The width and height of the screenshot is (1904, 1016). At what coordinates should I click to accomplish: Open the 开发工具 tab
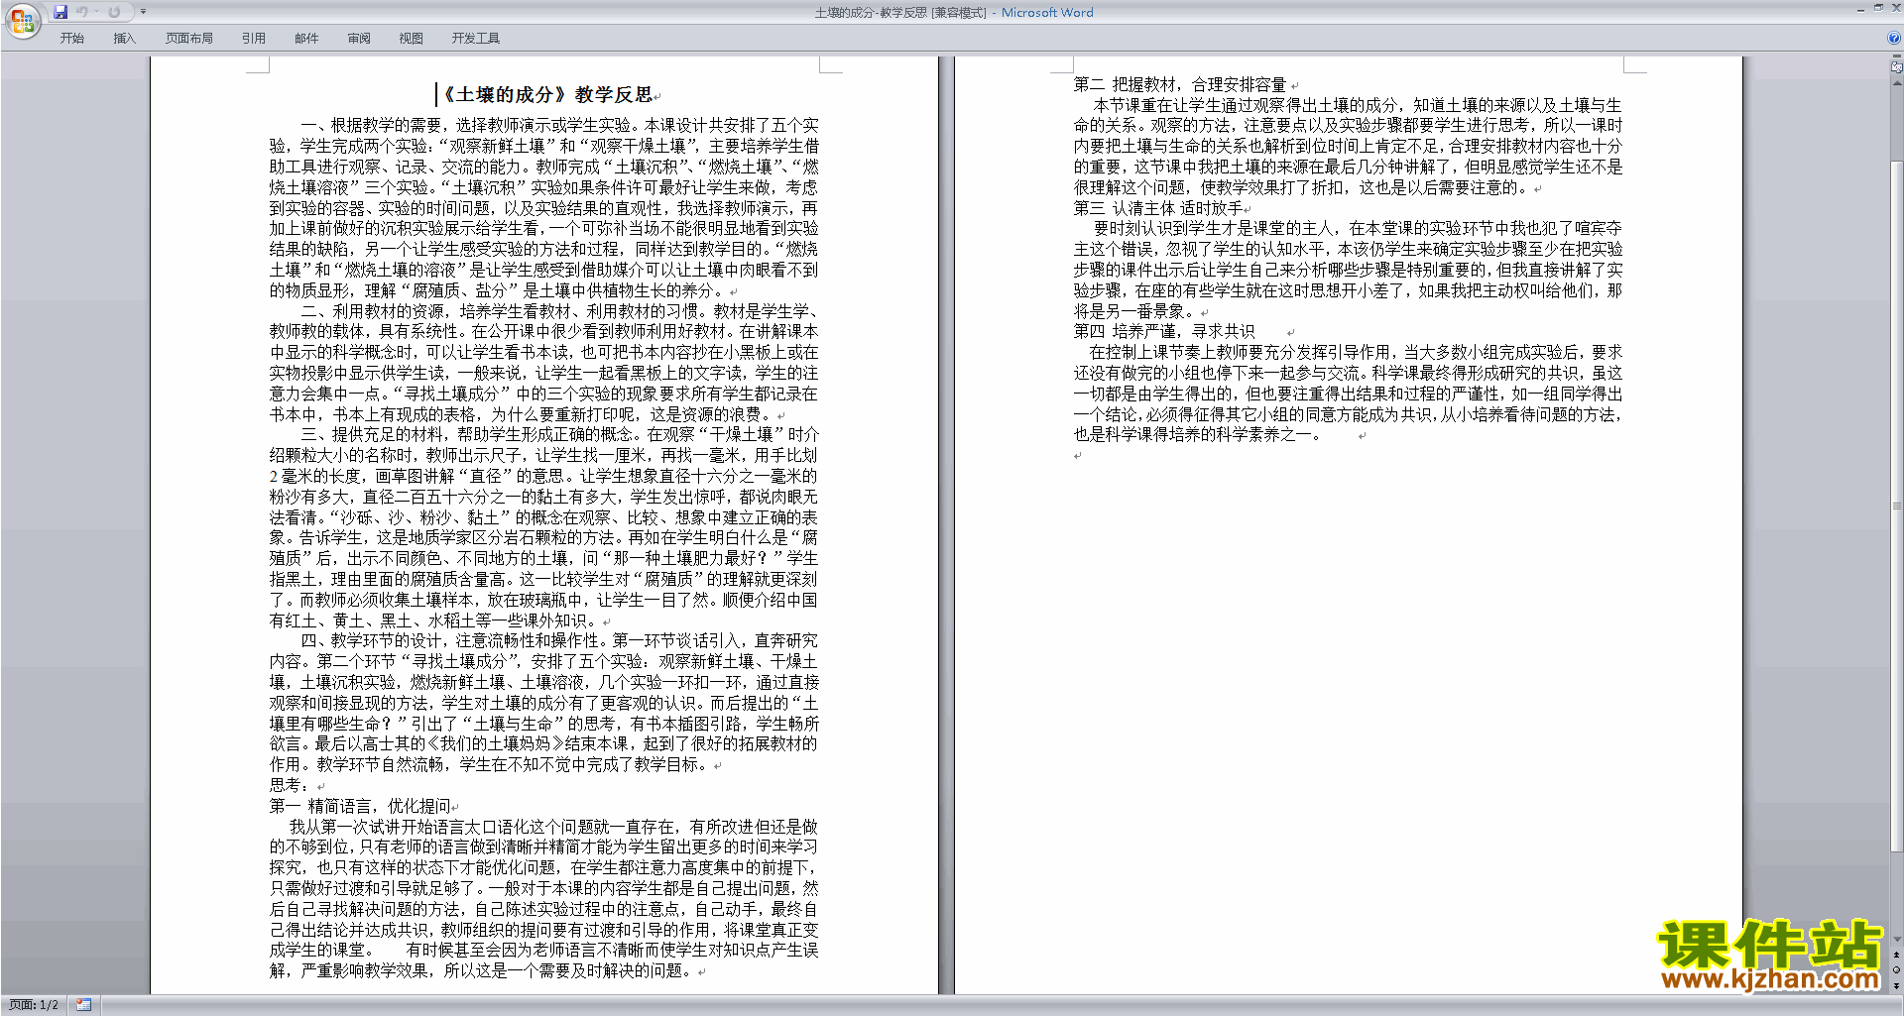click(476, 39)
